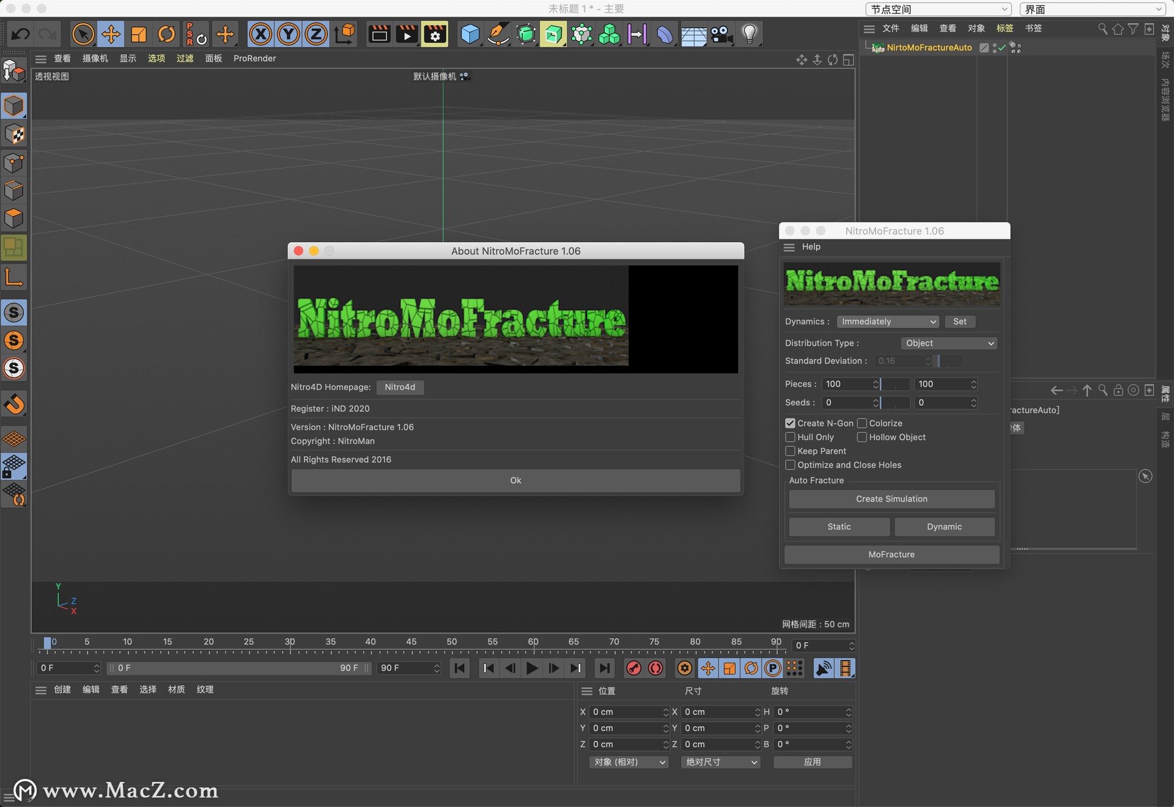The height and width of the screenshot is (807, 1174).
Task: Toggle the Y axis lock
Action: (288, 34)
